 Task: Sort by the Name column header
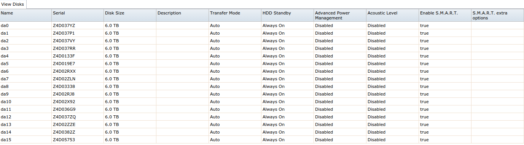(x=25, y=15)
